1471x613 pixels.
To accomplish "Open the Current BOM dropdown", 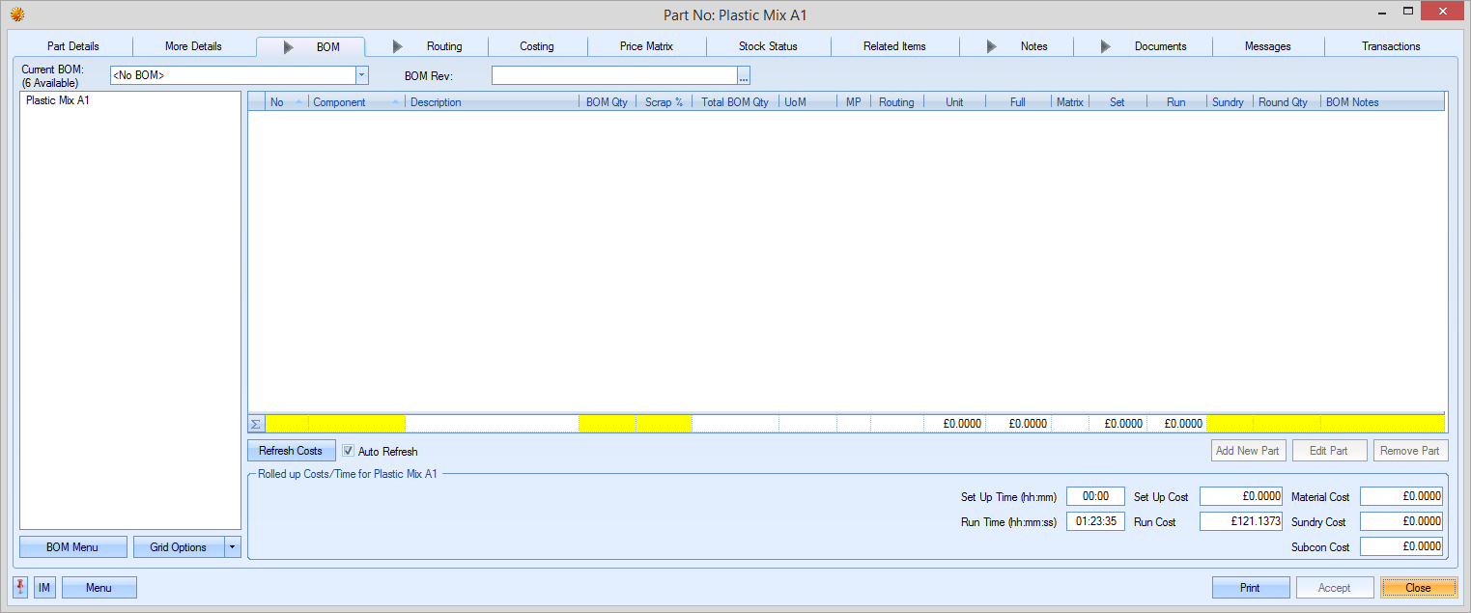I will coord(361,75).
